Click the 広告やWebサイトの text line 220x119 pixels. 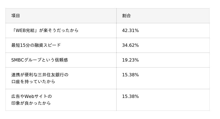(x=32, y=97)
